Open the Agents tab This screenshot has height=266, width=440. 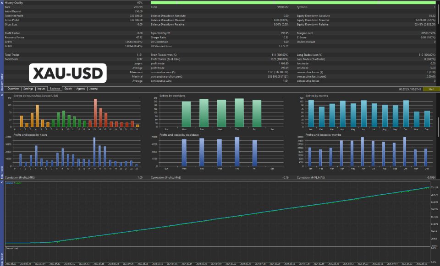(x=81, y=89)
